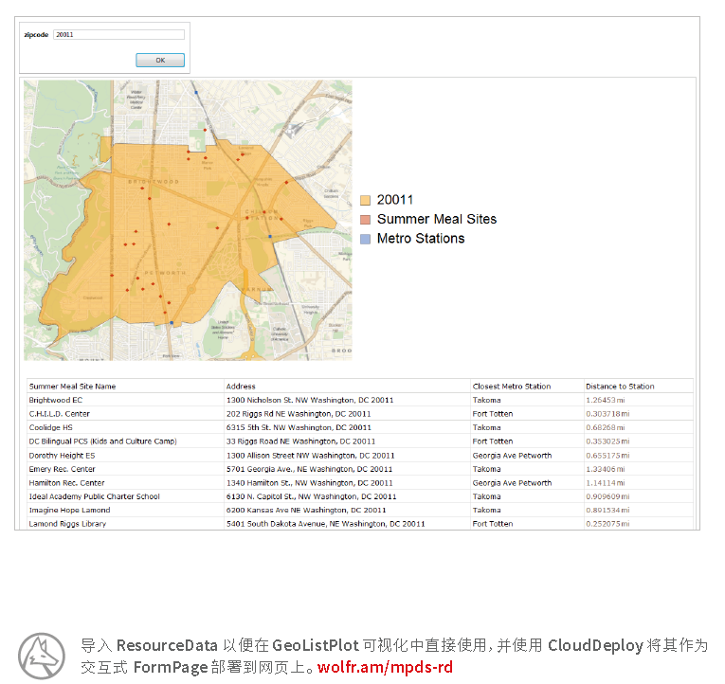Click the Petworth label on the map
725x684 pixels.
167,272
